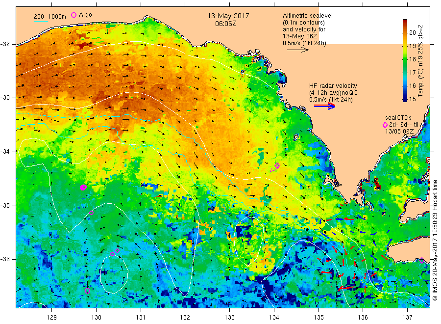Image resolution: width=441 pixels, height=324 pixels.
Task: Click the latitude axis label '-34'
Action: click(x=5, y=152)
